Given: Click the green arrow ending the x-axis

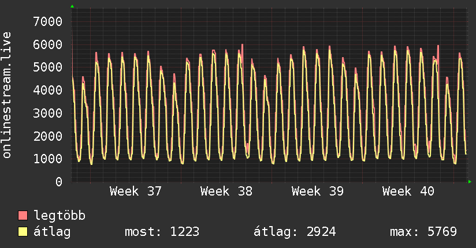Looking at the screenshot, I should click(470, 182).
